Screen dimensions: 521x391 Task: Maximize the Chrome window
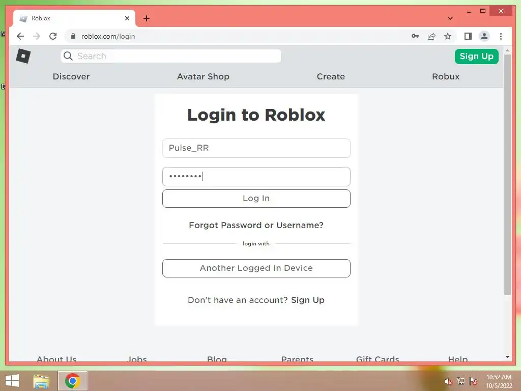click(483, 11)
